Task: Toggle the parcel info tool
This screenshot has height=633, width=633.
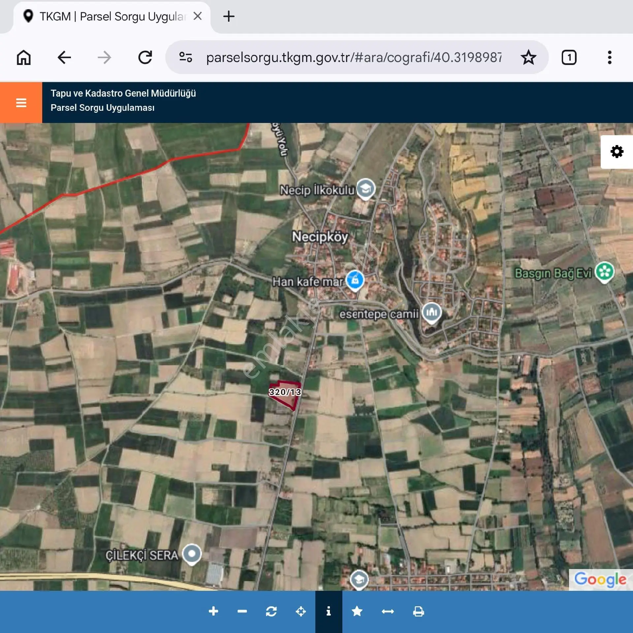Action: [x=329, y=611]
